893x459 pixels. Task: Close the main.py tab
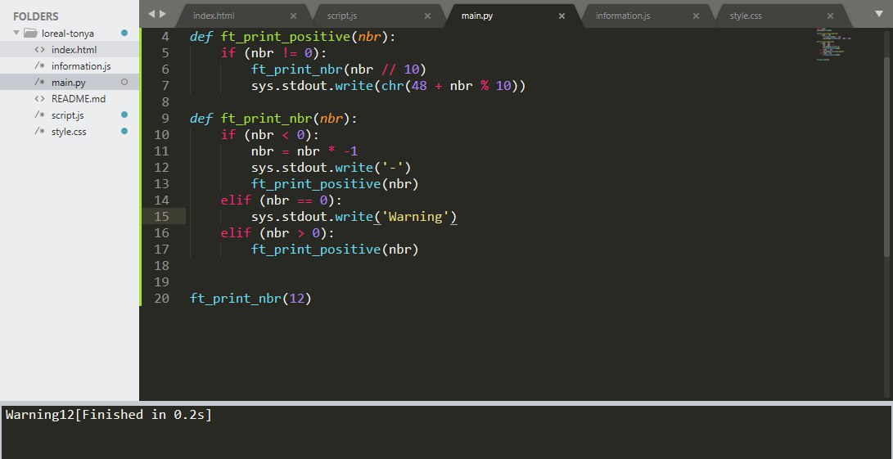click(x=562, y=16)
